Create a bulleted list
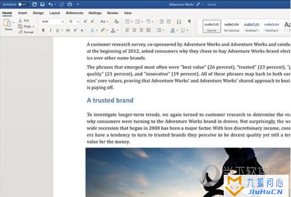The width and height of the screenshot is (291, 197). [x=128, y=22]
